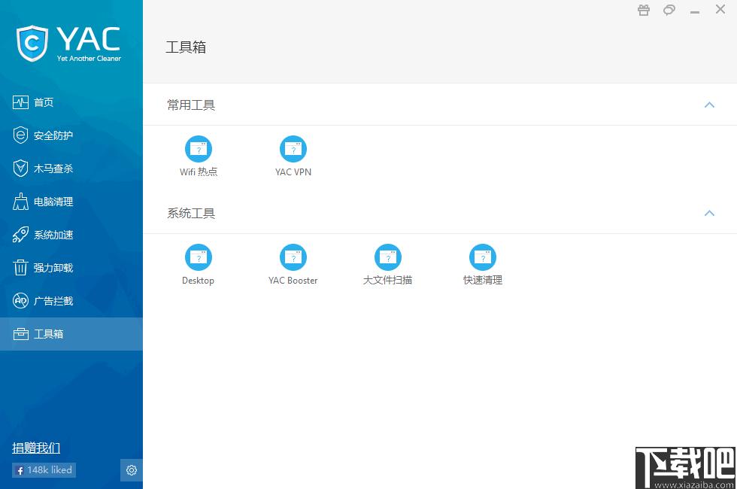Screen dimensions: 737x489
Task: Open 广告拦截 in sidebar
Action: pos(71,301)
